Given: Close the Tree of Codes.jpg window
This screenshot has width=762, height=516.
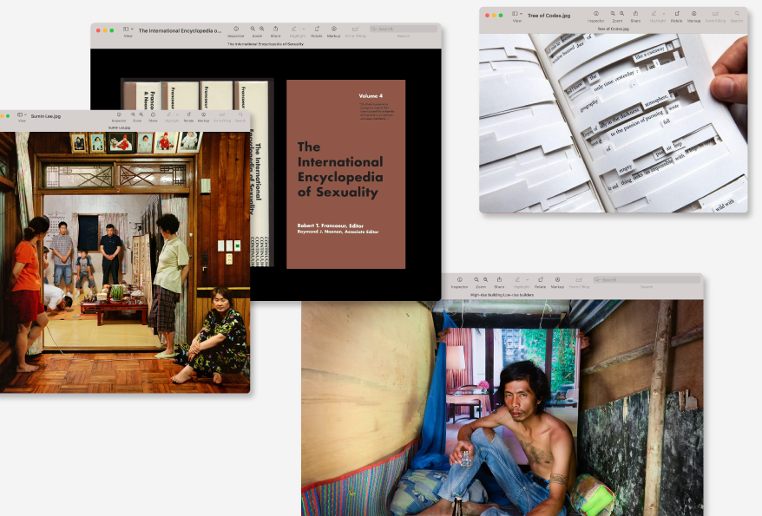Looking at the screenshot, I should click(487, 16).
